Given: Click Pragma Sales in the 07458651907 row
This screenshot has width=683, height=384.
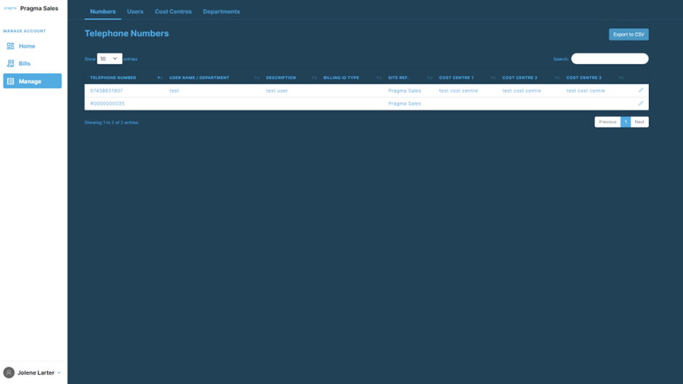Looking at the screenshot, I should tap(405, 91).
